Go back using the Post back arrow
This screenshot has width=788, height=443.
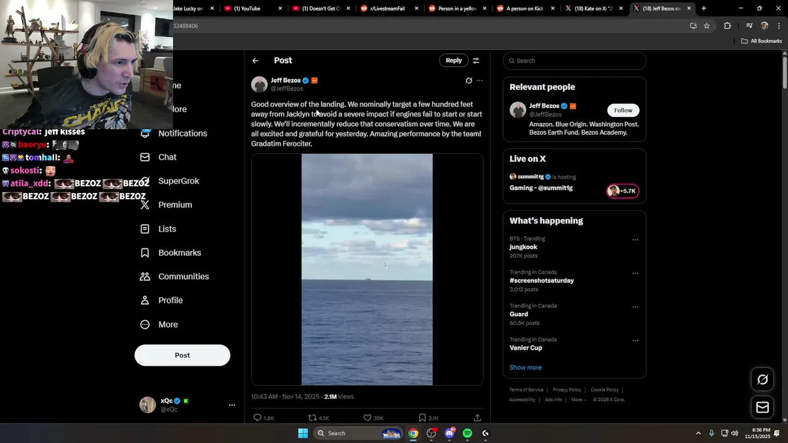255,60
